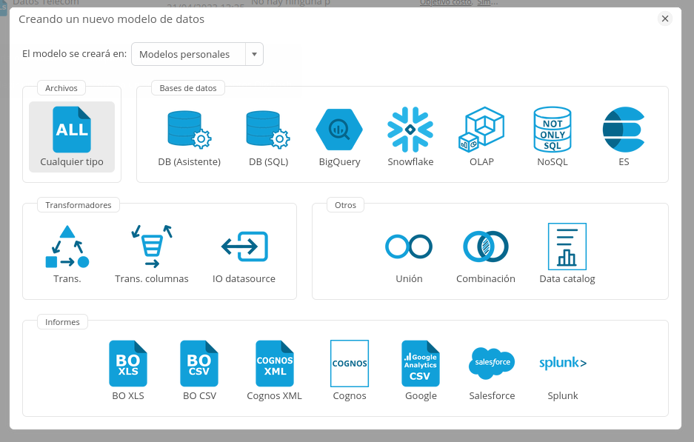Viewport: 694px width, 442px height.
Task: Choose the Trans. transformer icon
Action: pyautogui.click(x=67, y=247)
